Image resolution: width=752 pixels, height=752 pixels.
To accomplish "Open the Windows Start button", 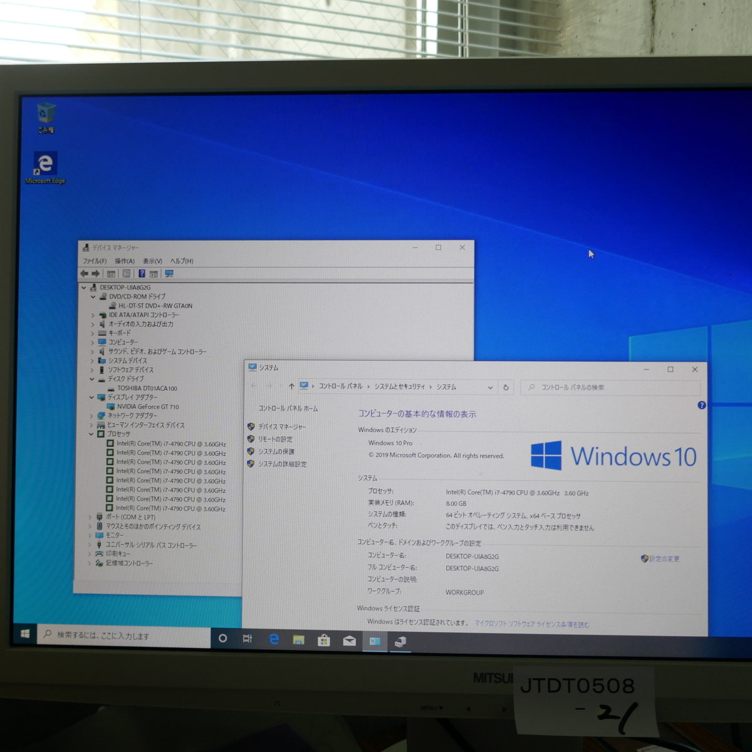I will pyautogui.click(x=25, y=634).
